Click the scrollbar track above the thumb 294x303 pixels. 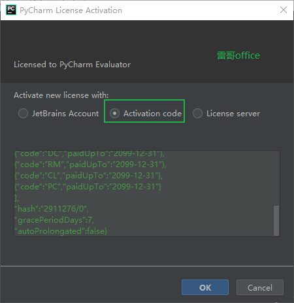(276, 178)
